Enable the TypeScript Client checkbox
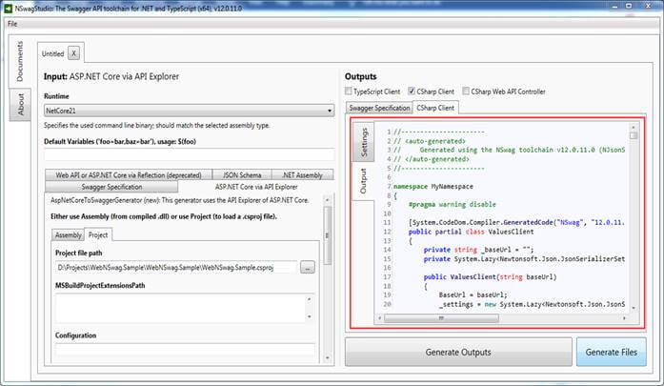 click(x=348, y=91)
